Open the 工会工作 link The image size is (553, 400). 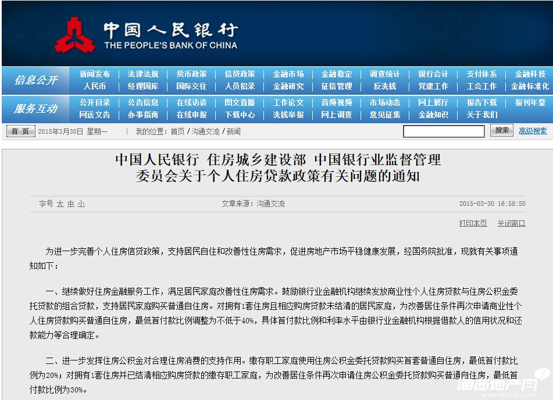481,87
